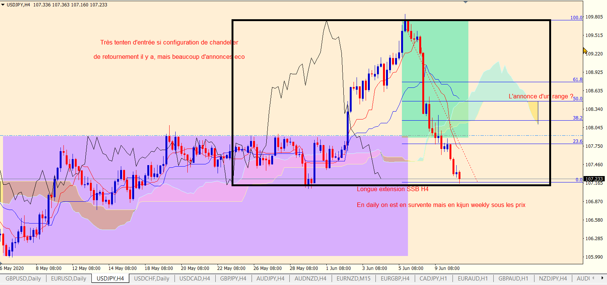Click the tab-scroll right arrow
607x285 pixels.
click(602, 278)
